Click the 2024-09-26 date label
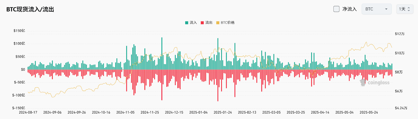This screenshot has width=418, height=119. (77, 112)
